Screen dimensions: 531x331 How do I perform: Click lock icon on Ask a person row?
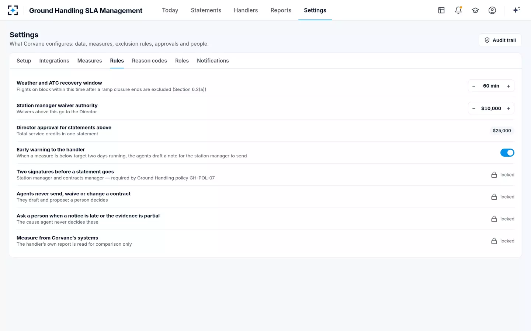[x=494, y=219]
